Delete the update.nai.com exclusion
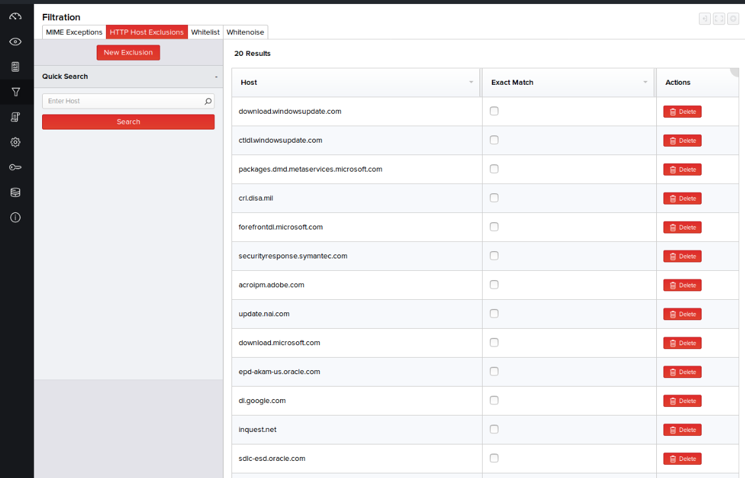This screenshot has width=745, height=478. coord(682,314)
